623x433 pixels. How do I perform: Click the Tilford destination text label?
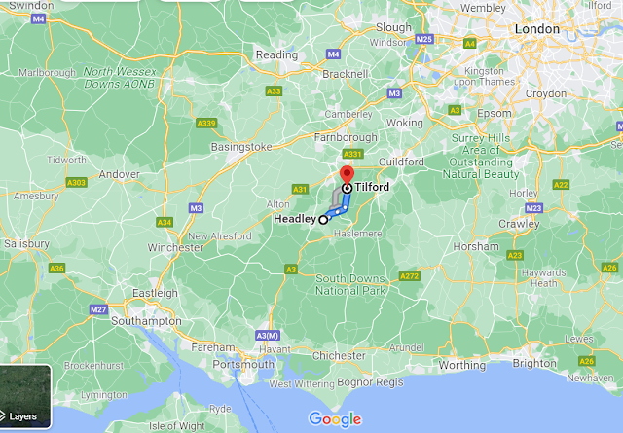[372, 187]
